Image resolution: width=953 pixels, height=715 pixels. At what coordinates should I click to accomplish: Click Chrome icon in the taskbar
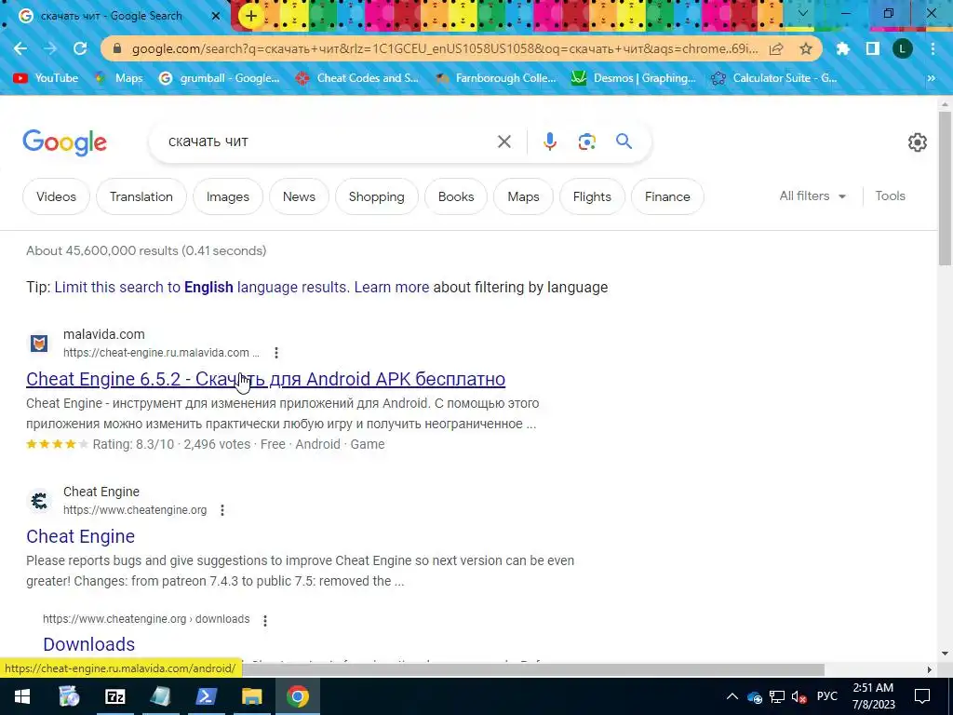pyautogui.click(x=297, y=696)
